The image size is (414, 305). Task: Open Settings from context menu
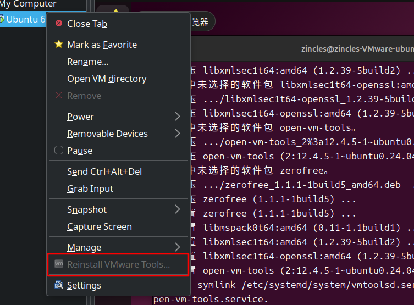118,285
